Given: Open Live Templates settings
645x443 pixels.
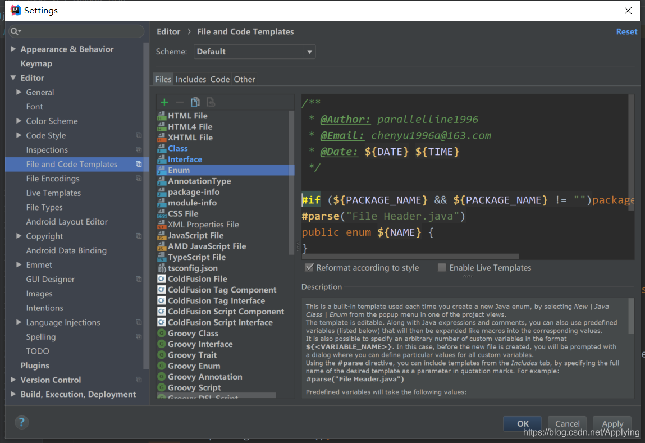Looking at the screenshot, I should point(53,193).
